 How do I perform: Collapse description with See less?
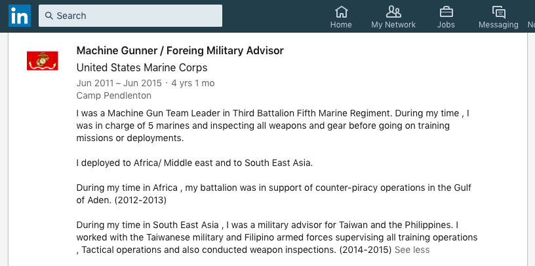[412, 250]
